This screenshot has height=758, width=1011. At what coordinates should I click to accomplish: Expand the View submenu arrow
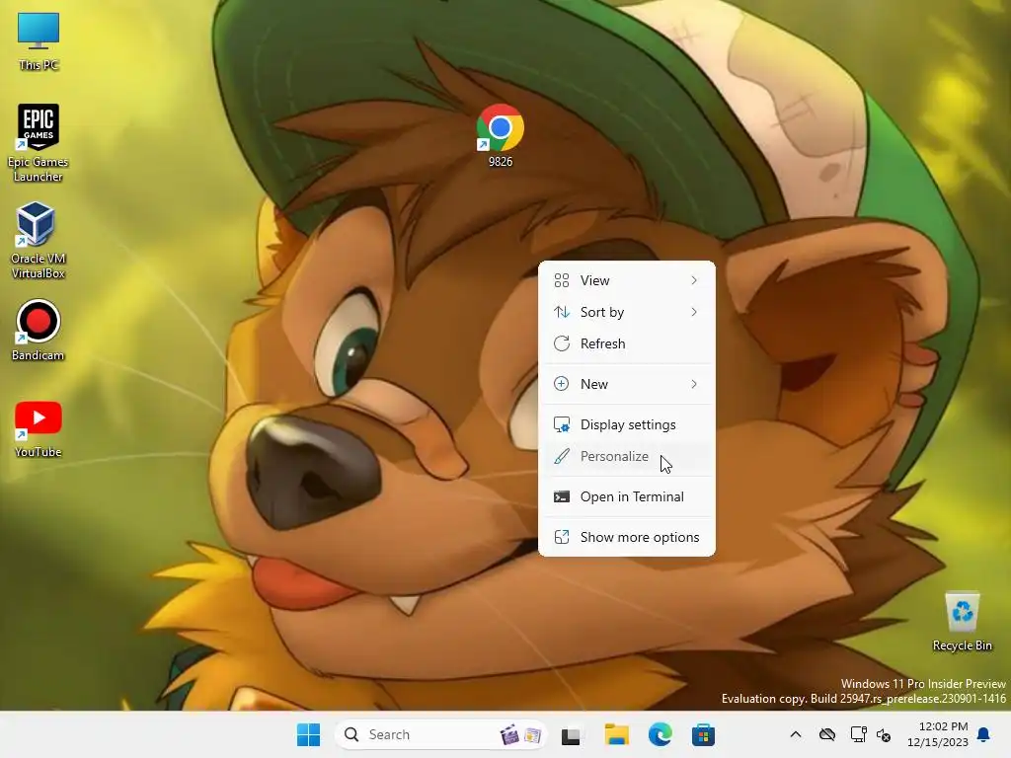pyautogui.click(x=694, y=280)
